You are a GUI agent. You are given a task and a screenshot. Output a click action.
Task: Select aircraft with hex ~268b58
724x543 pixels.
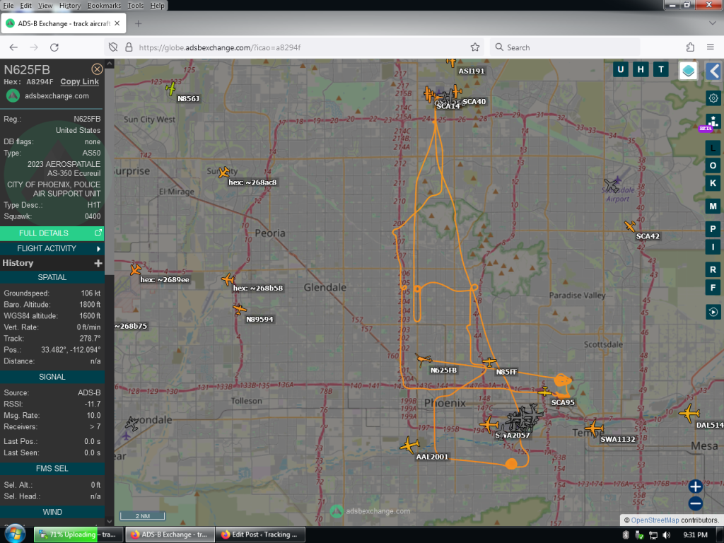(x=228, y=279)
